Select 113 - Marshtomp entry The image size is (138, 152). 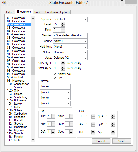[x=19, y=127]
